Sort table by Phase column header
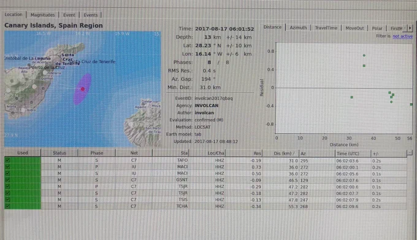 (x=97, y=153)
